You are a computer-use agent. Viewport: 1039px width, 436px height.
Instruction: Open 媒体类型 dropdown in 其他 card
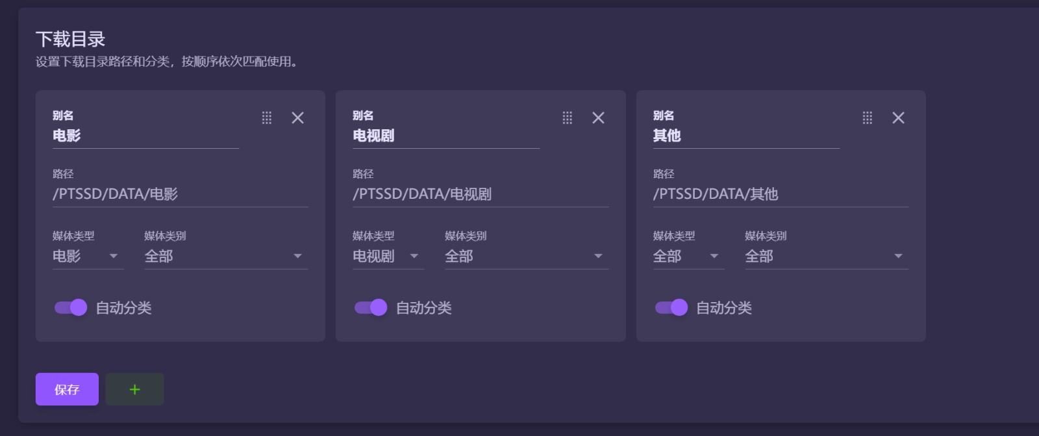(688, 257)
